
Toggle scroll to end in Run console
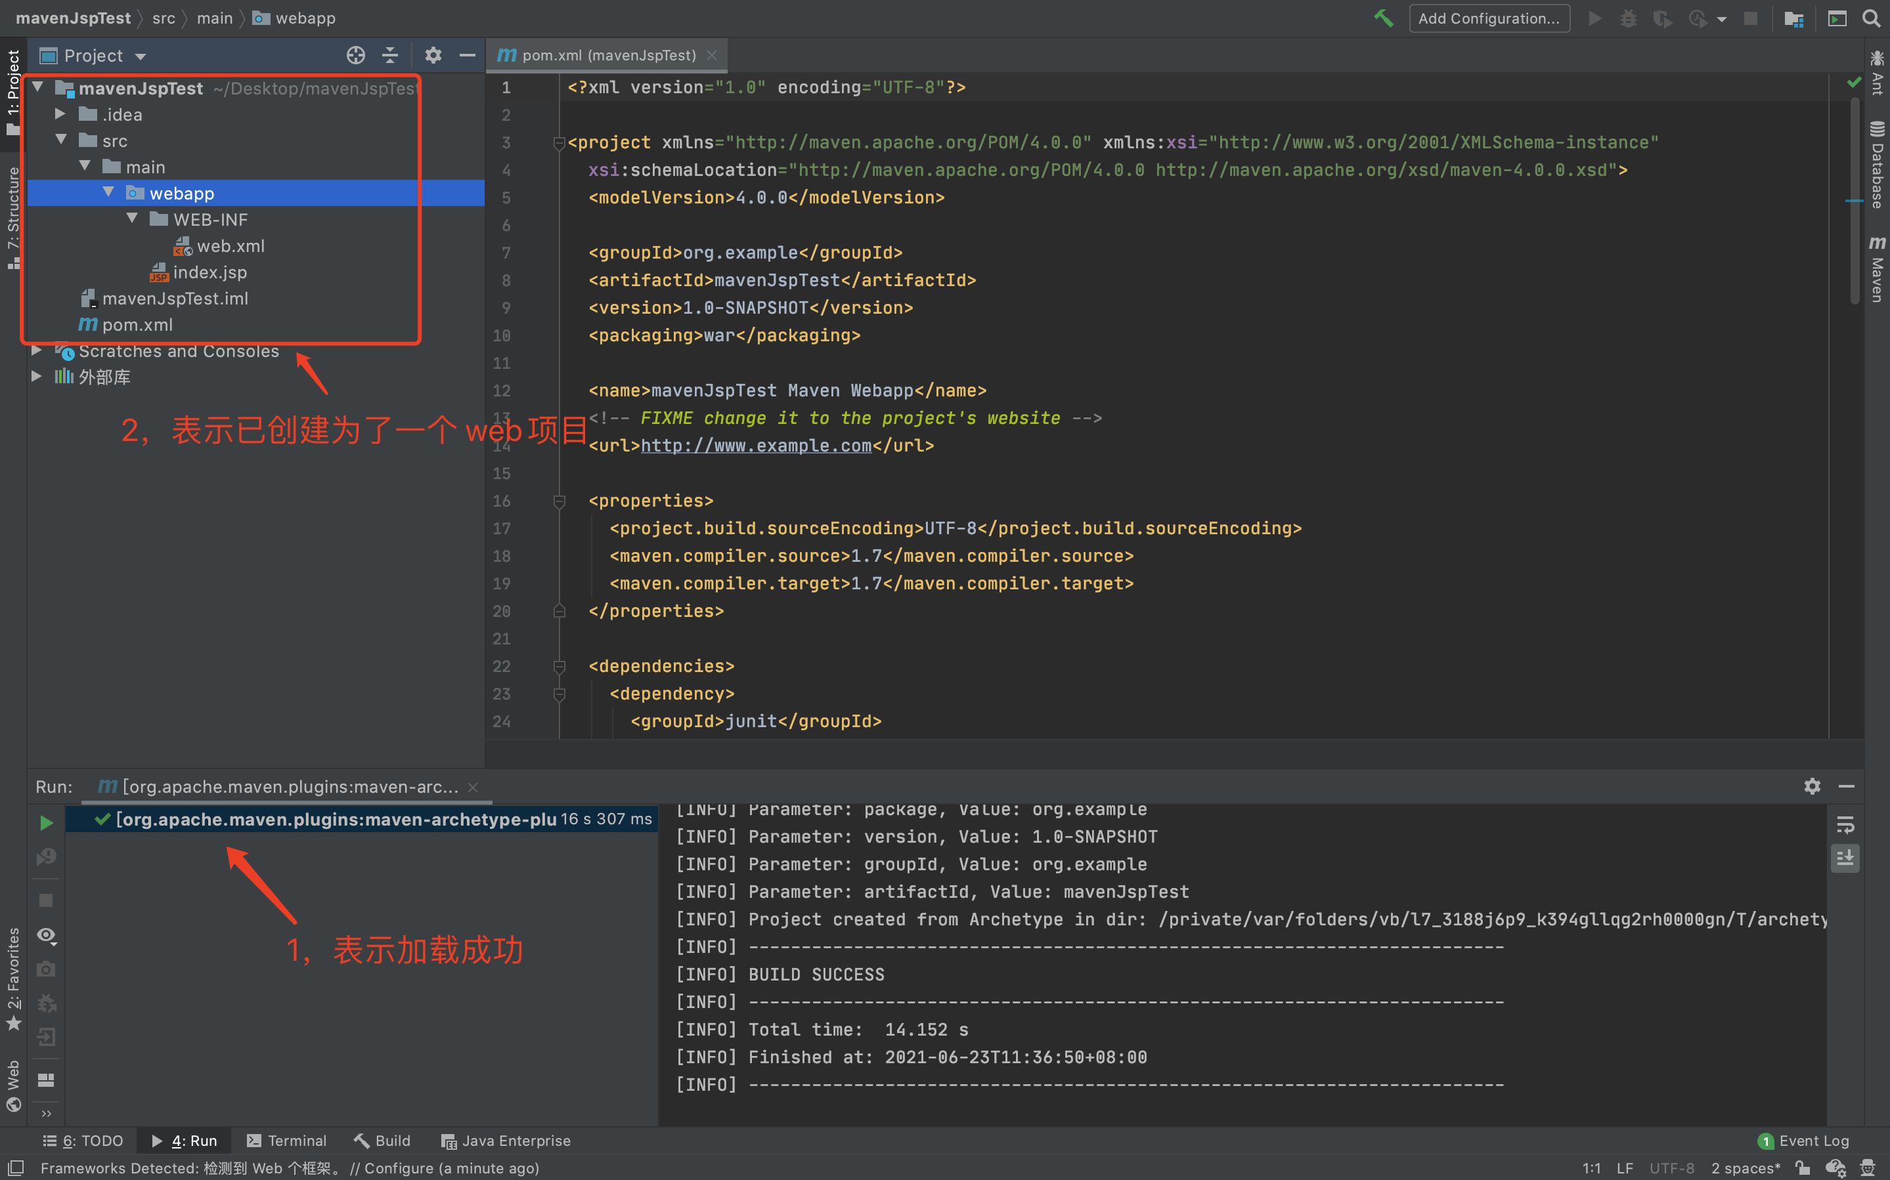[1845, 858]
